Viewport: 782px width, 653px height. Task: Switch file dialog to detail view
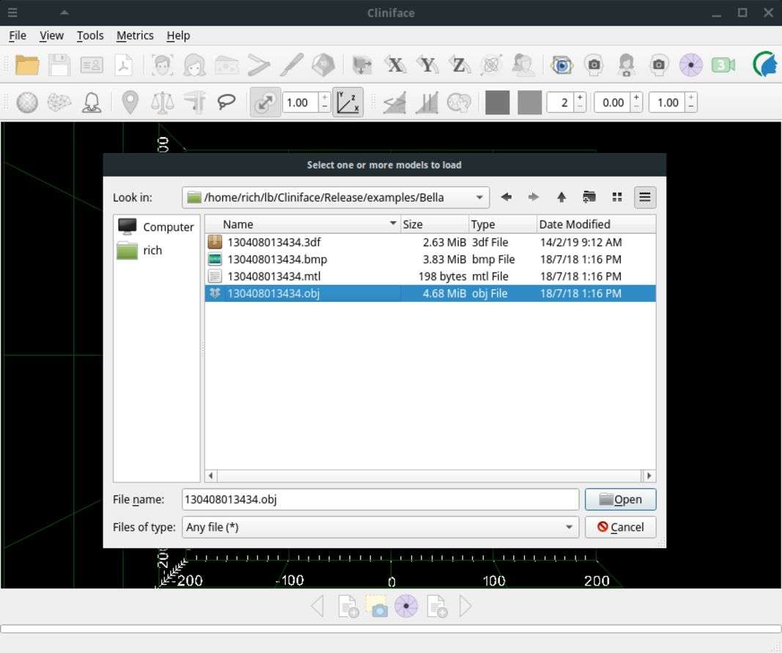[x=645, y=197]
